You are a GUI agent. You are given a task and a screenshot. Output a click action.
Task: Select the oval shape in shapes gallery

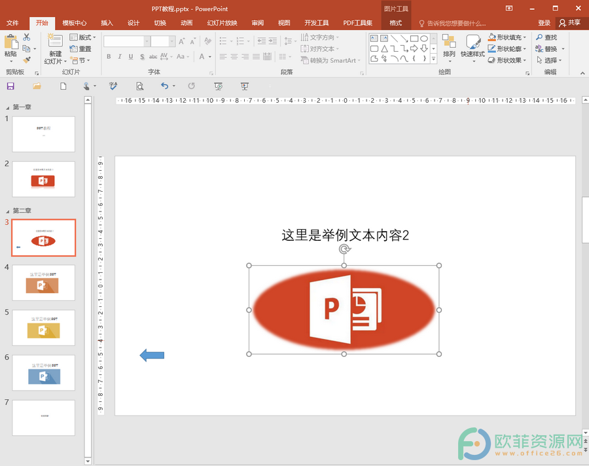pos(423,39)
